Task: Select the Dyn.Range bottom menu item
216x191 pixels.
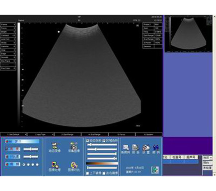Action: coord(68,134)
